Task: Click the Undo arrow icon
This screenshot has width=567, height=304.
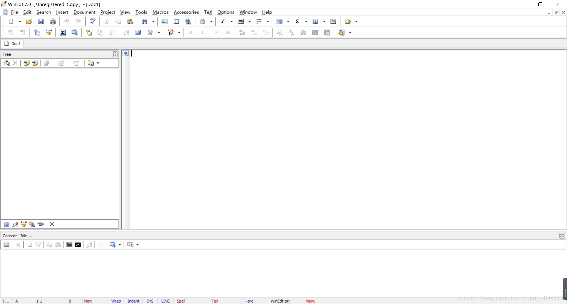Action: pos(67,22)
